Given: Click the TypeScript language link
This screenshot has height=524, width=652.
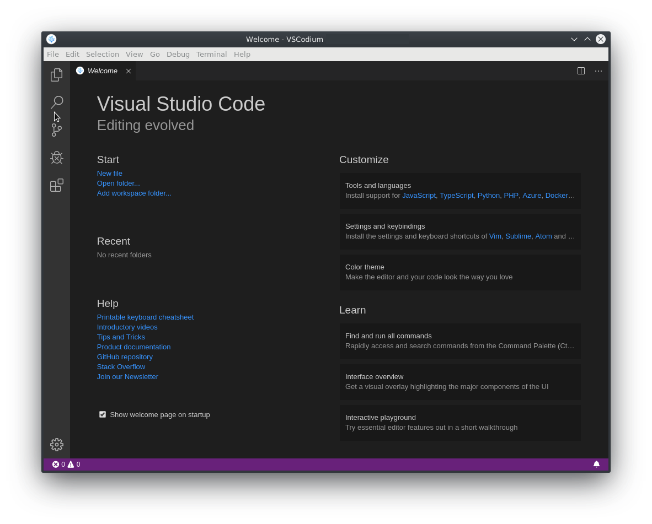Looking at the screenshot, I should [x=457, y=195].
